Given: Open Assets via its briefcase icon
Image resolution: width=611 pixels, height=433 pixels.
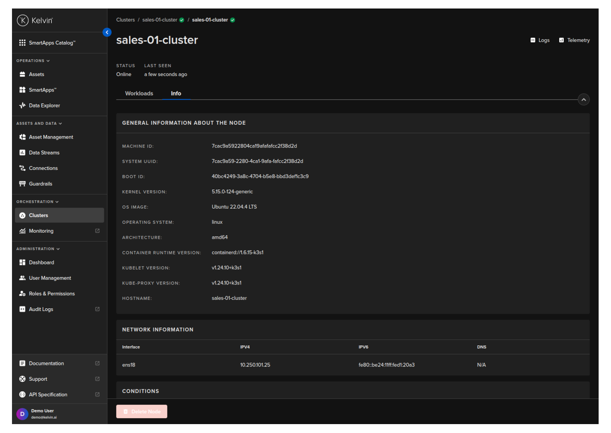Looking at the screenshot, I should click(22, 74).
